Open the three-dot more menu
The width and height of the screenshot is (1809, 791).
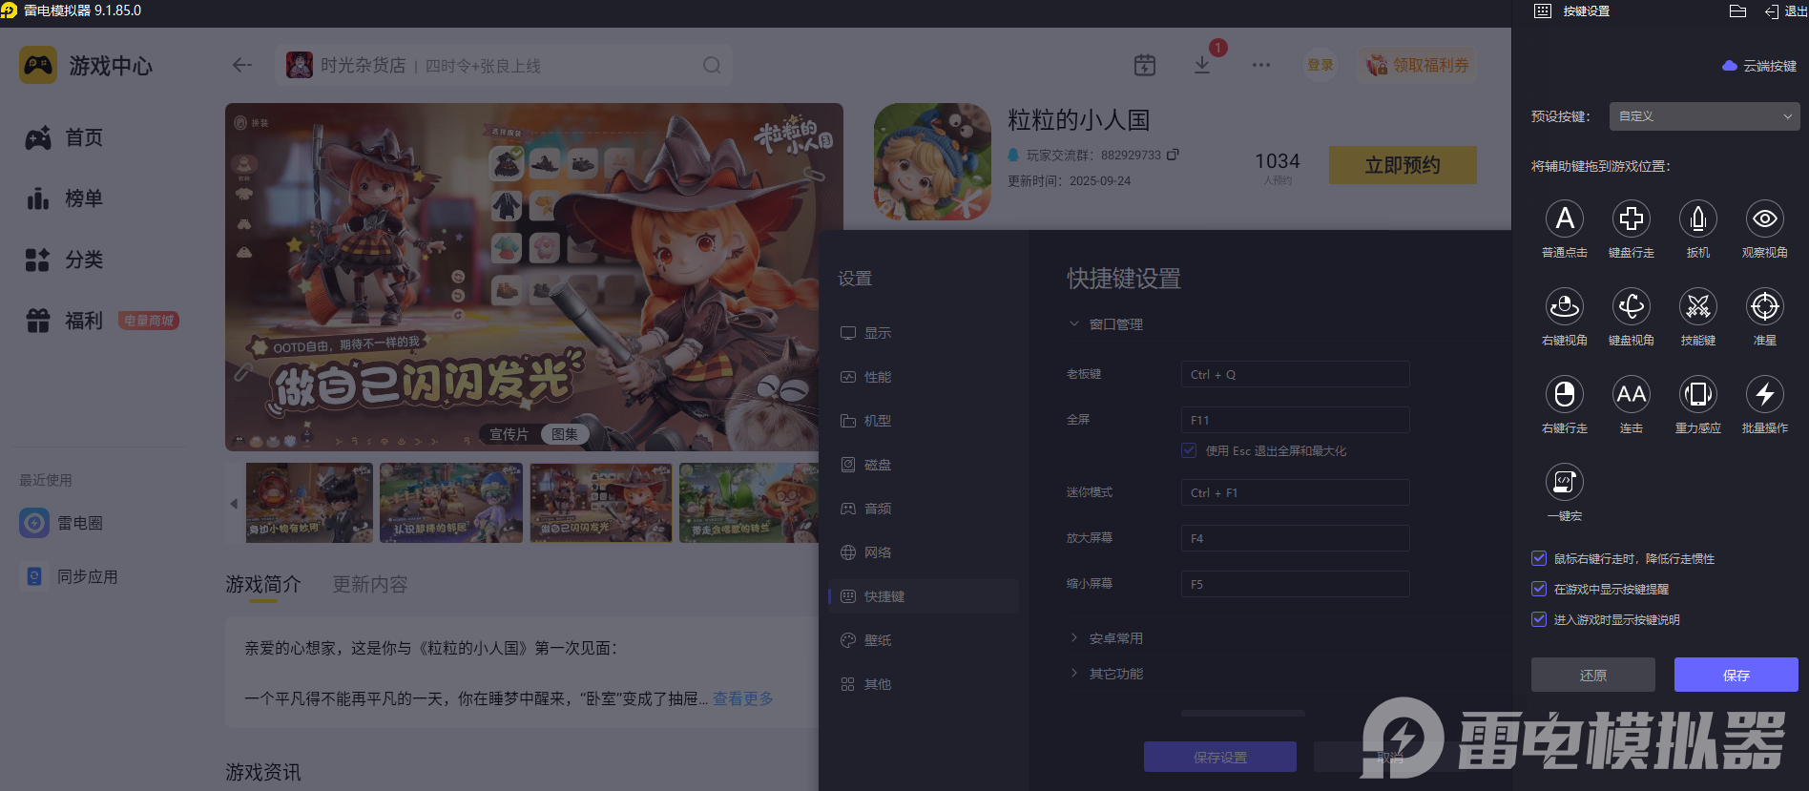click(x=1261, y=65)
